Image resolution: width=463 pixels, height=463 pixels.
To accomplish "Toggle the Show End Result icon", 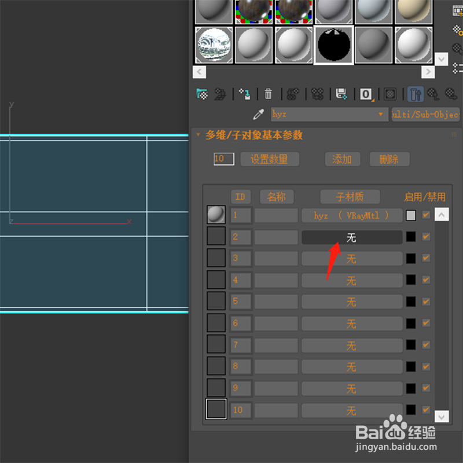I will [x=415, y=94].
